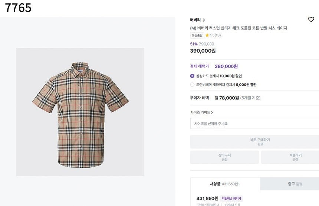319x206 pixels.
Task: Click the heart wishlist icon
Action: point(311,20)
